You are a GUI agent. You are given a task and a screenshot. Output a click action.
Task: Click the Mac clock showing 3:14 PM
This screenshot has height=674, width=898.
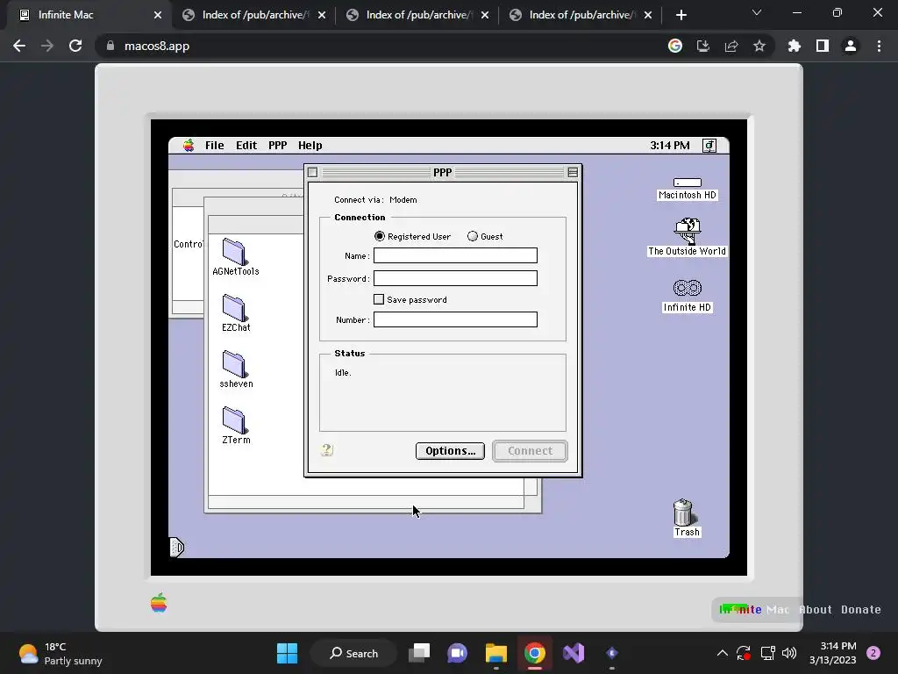669,146
